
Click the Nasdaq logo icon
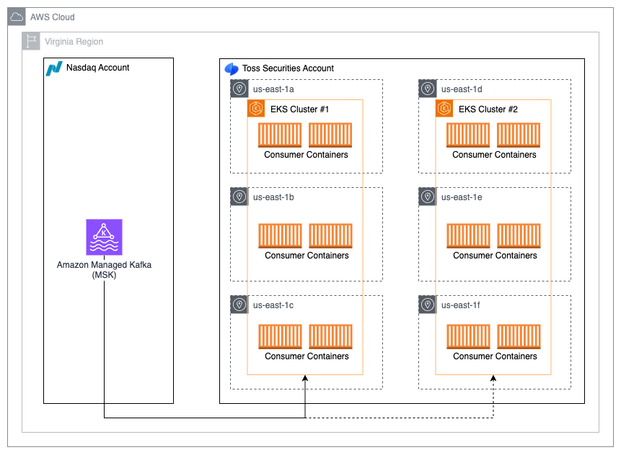point(54,68)
